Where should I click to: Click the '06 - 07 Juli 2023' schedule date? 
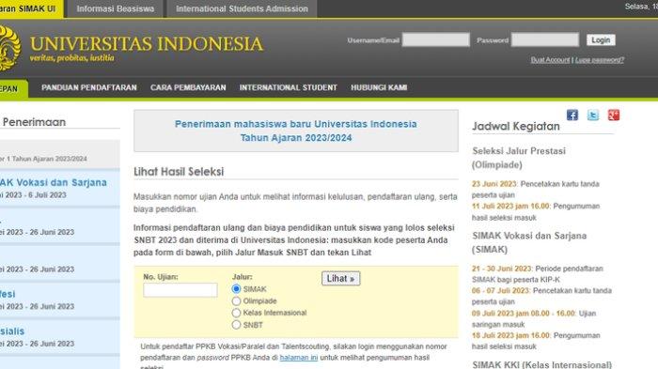point(500,290)
